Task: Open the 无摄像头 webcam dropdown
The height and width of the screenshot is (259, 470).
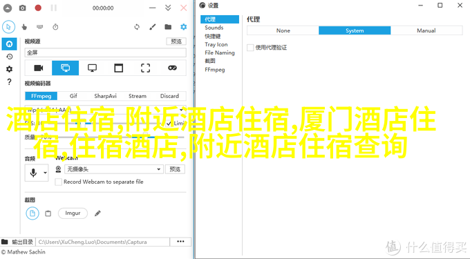Action: point(114,169)
